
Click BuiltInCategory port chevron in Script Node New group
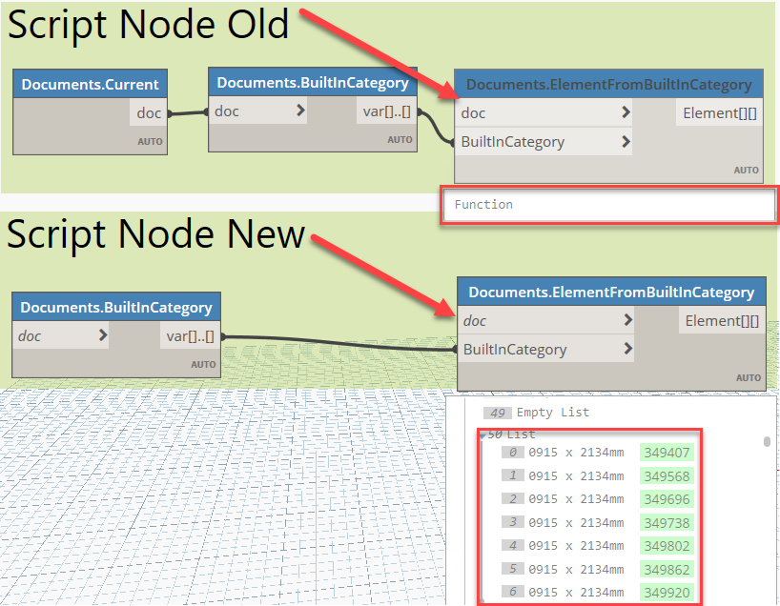tap(626, 350)
